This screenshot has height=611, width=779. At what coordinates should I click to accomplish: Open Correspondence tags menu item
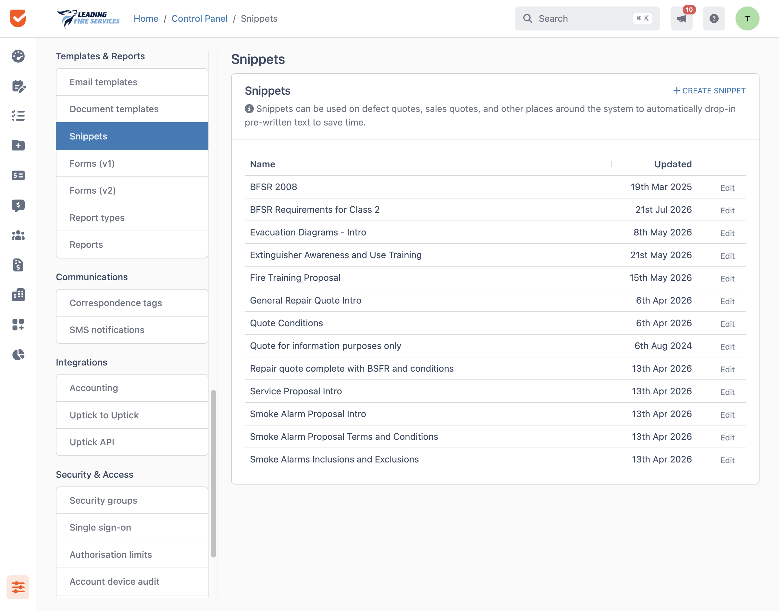point(132,303)
